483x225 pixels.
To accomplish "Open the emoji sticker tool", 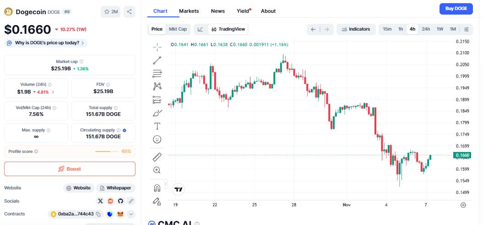I will coord(157,139).
